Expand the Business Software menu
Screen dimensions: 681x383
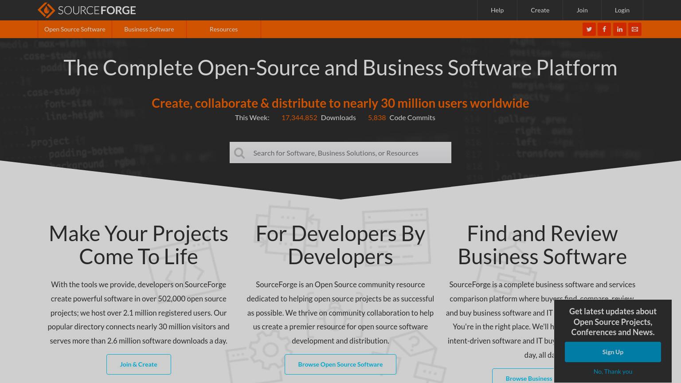(x=149, y=29)
